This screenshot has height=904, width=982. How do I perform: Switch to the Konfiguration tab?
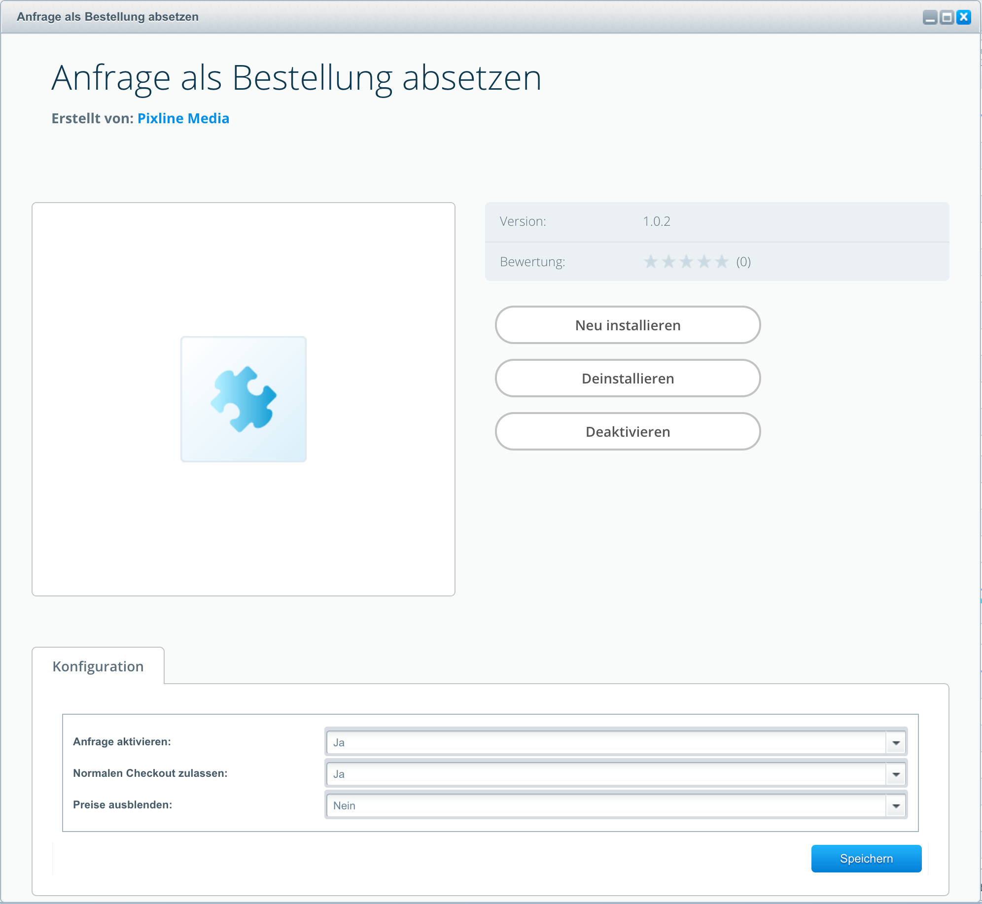98,666
